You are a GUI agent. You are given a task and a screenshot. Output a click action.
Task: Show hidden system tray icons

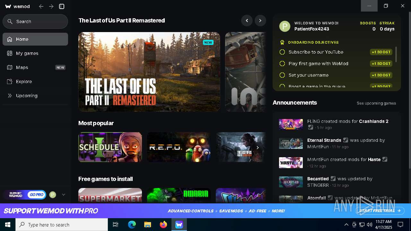pos(346,225)
